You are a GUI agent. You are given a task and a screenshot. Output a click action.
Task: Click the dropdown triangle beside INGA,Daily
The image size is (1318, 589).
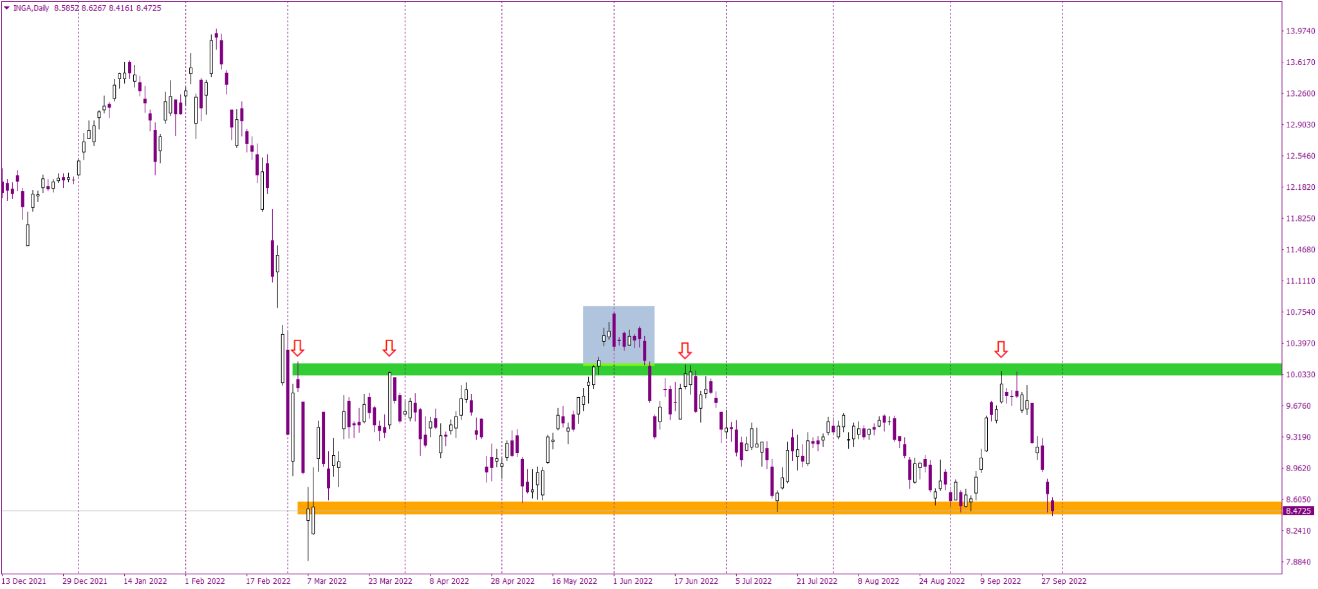click(x=6, y=8)
